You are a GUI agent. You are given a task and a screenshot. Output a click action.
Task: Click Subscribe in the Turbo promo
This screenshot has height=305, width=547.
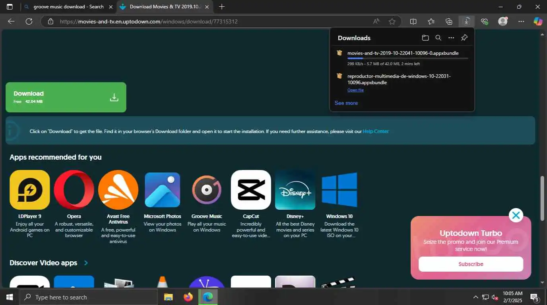pyautogui.click(x=471, y=264)
